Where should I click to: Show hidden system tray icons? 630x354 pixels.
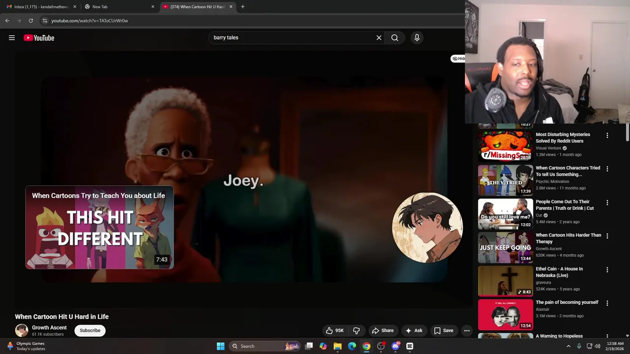click(x=568, y=346)
